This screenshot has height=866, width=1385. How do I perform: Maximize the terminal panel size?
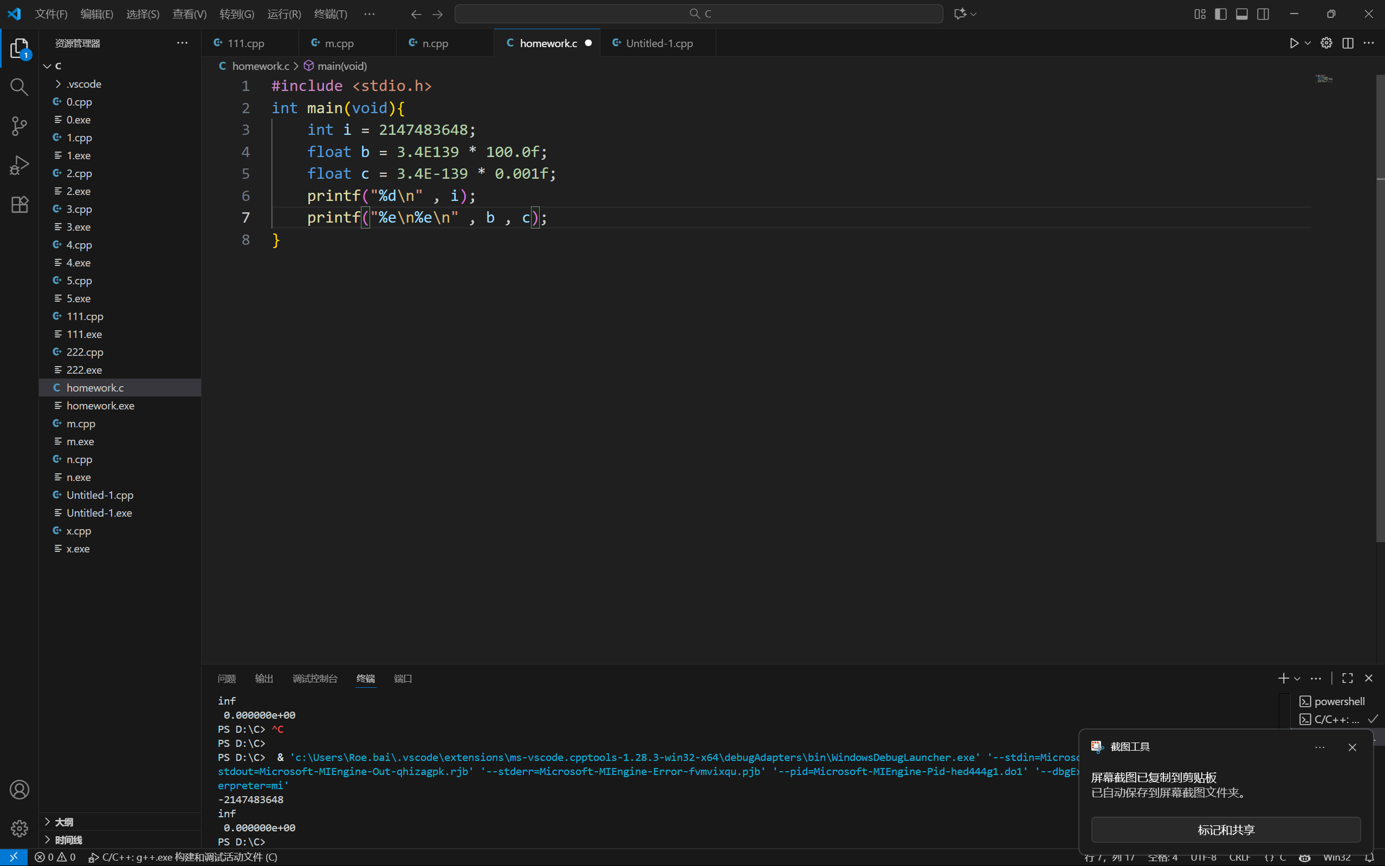(1348, 678)
